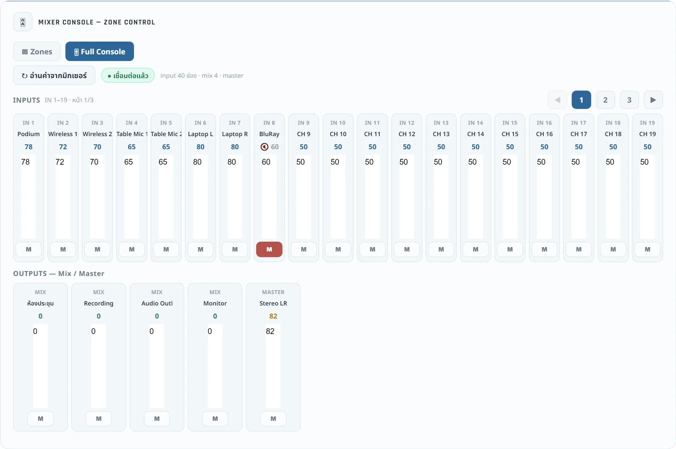Image resolution: width=676 pixels, height=449 pixels.
Task: Adjust the Wireless 1 fader level
Action: pos(63,197)
